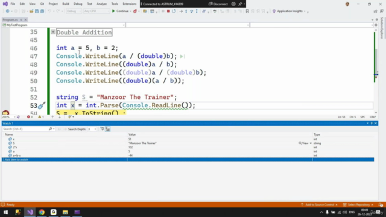Open the Project menu
386x217 pixels.
coord(53,4)
